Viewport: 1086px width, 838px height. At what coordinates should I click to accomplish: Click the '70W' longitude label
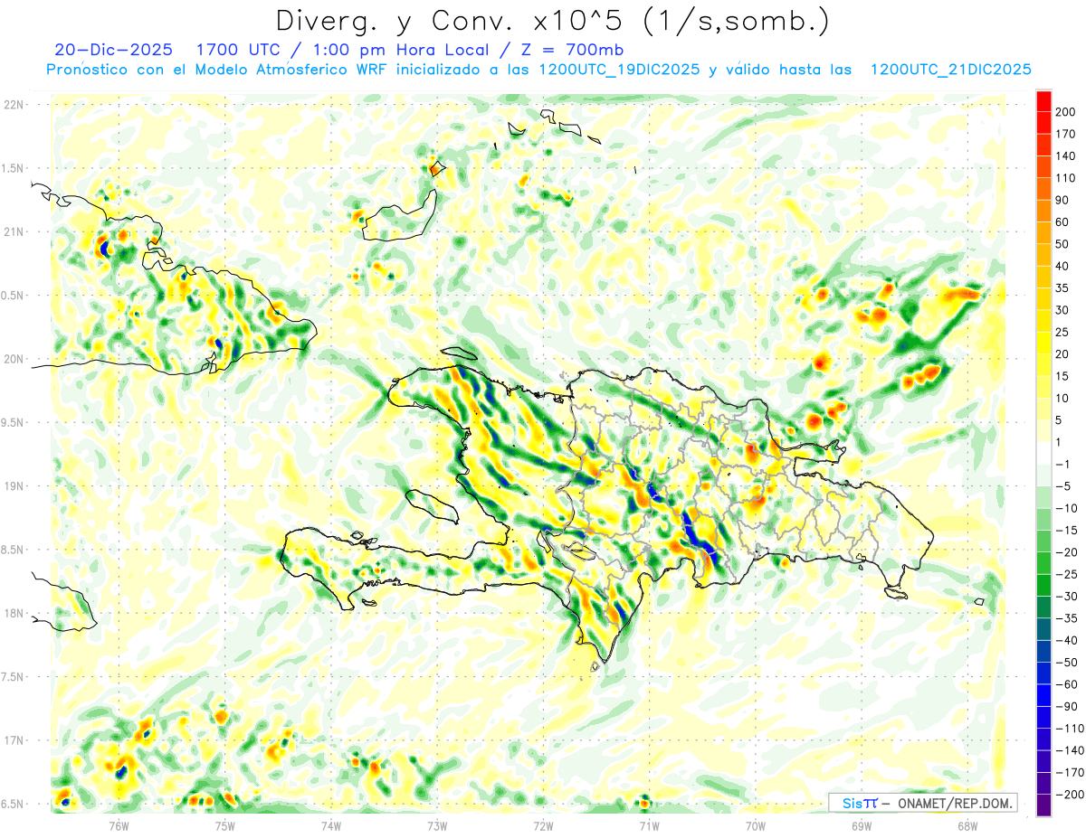pos(756,826)
